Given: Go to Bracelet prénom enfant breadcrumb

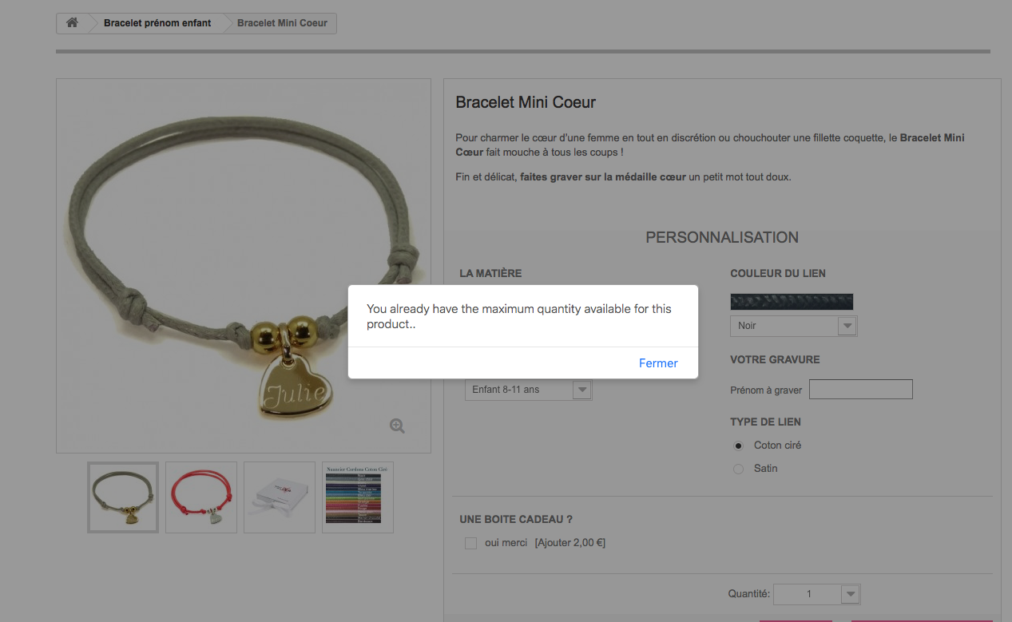Looking at the screenshot, I should [x=157, y=23].
